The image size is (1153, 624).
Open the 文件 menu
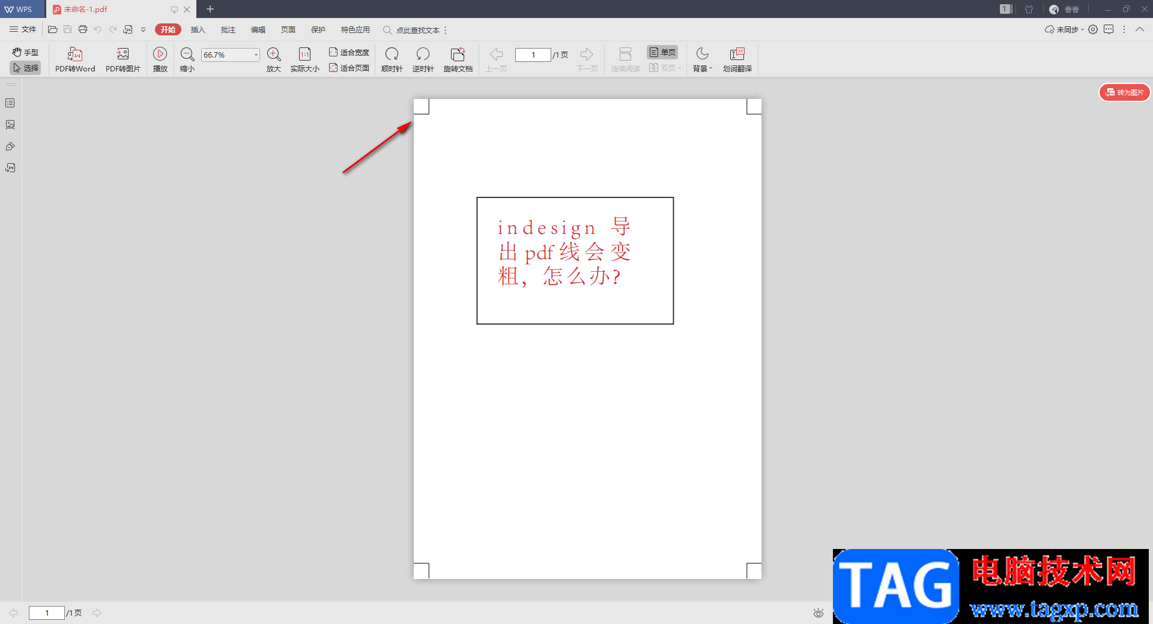23,29
